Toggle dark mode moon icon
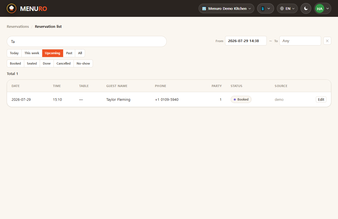The width and height of the screenshot is (338, 219). tap(306, 8)
